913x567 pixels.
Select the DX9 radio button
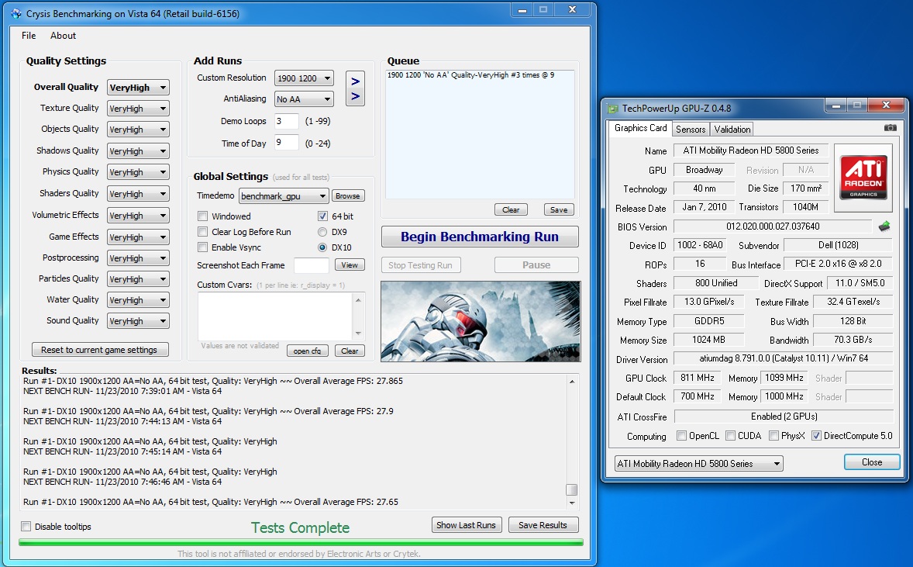pyautogui.click(x=322, y=232)
